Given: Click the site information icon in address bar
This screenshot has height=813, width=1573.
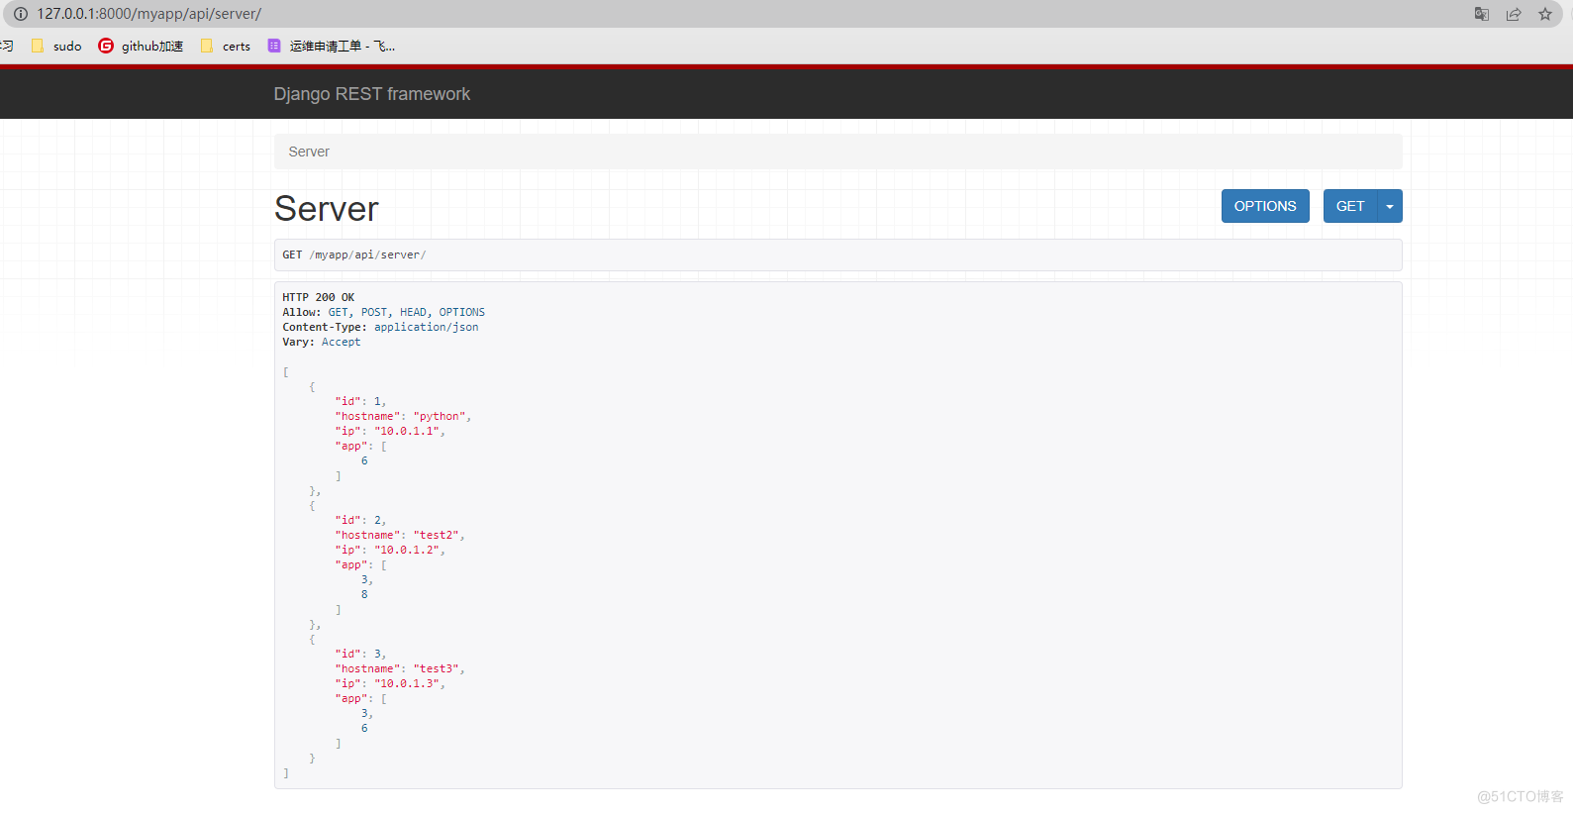Looking at the screenshot, I should tap(20, 14).
